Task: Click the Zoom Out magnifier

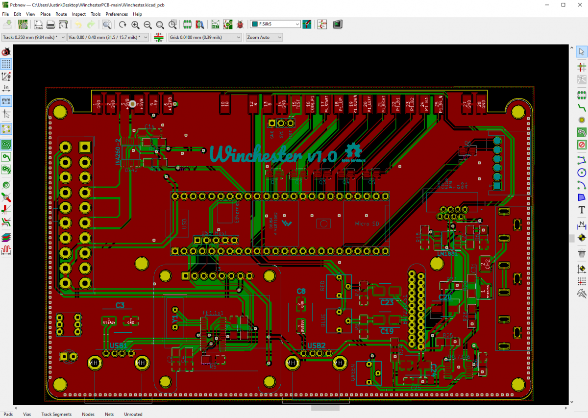Action: tap(147, 24)
